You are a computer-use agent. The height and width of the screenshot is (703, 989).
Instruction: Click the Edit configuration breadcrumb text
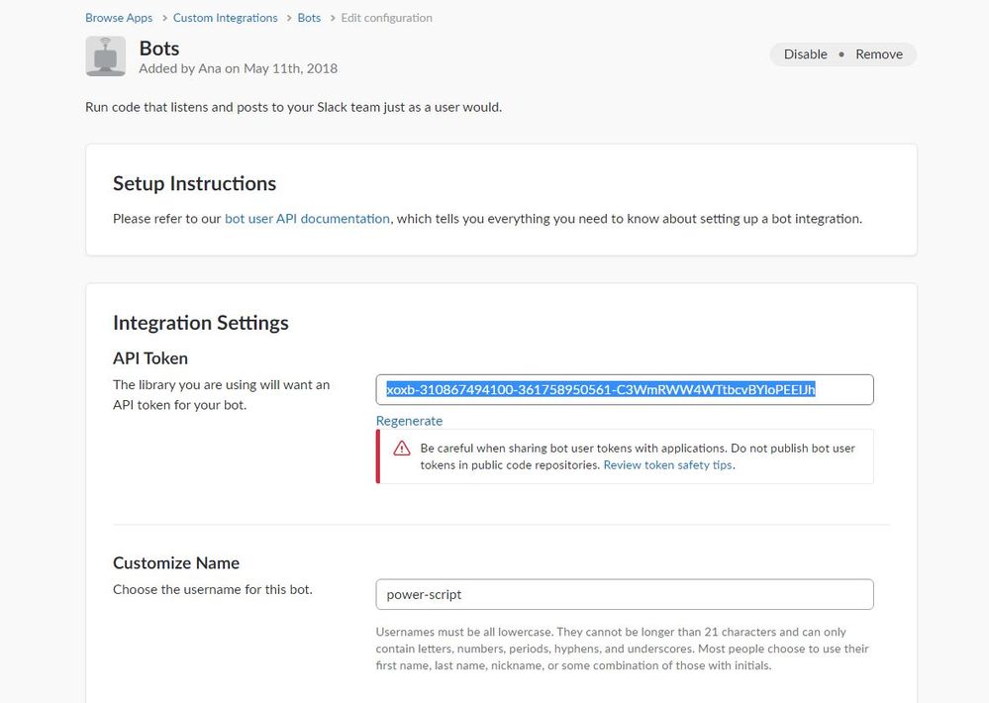pyautogui.click(x=387, y=18)
